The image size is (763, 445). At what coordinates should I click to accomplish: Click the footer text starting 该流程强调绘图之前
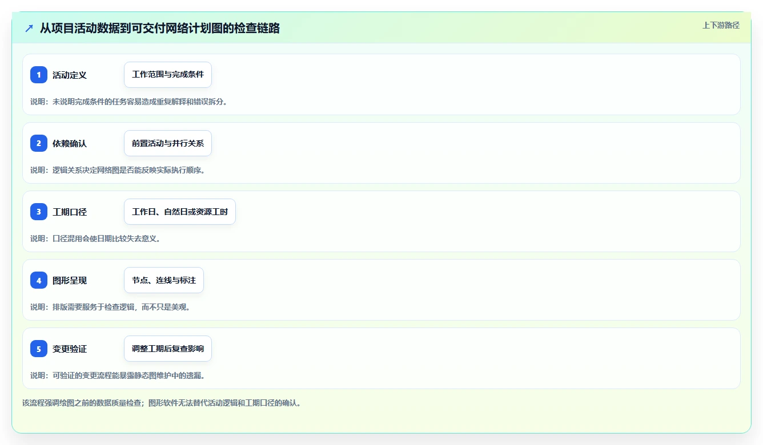(162, 403)
